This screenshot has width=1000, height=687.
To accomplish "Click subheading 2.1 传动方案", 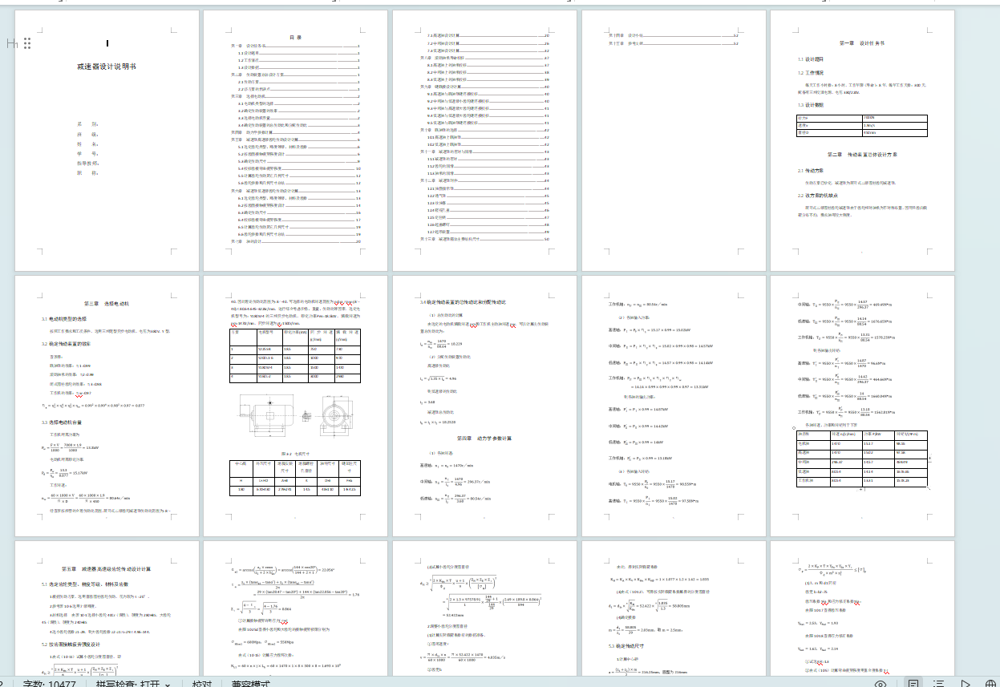I will tap(812, 171).
